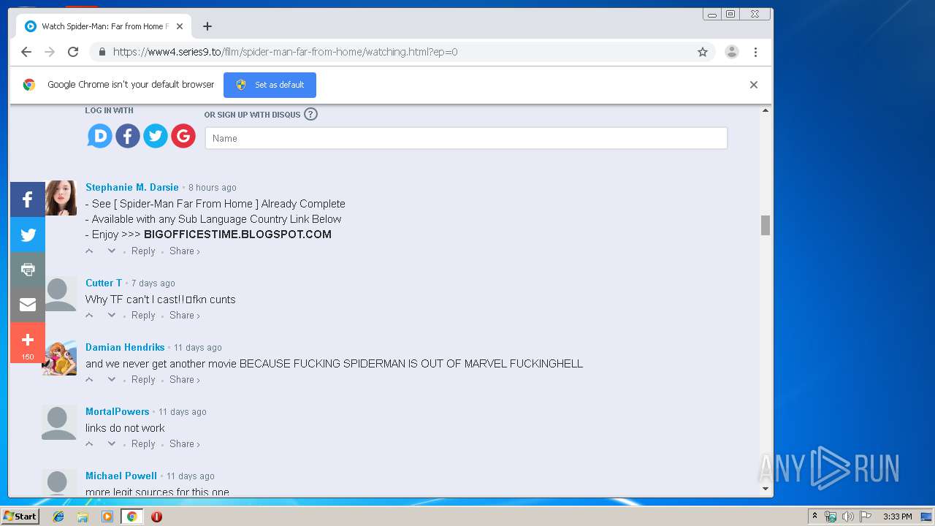This screenshot has width=935, height=526.
Task: Dismiss the default browser notification bar
Action: pos(754,85)
